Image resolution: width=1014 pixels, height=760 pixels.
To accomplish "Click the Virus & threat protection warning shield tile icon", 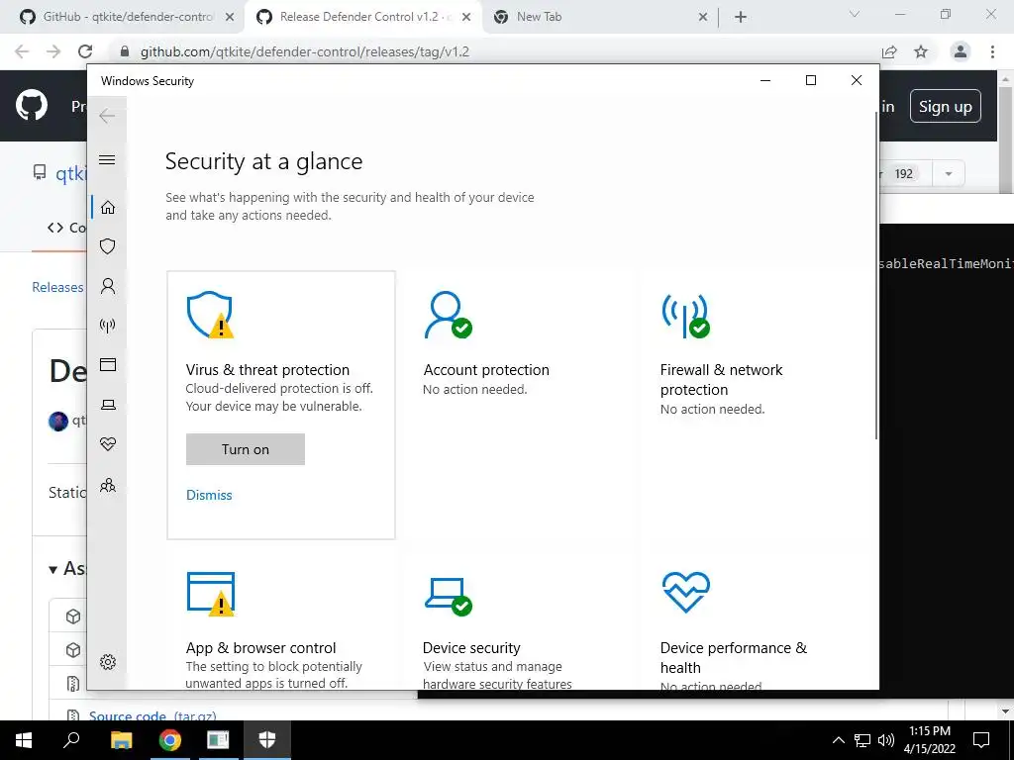I will (210, 315).
